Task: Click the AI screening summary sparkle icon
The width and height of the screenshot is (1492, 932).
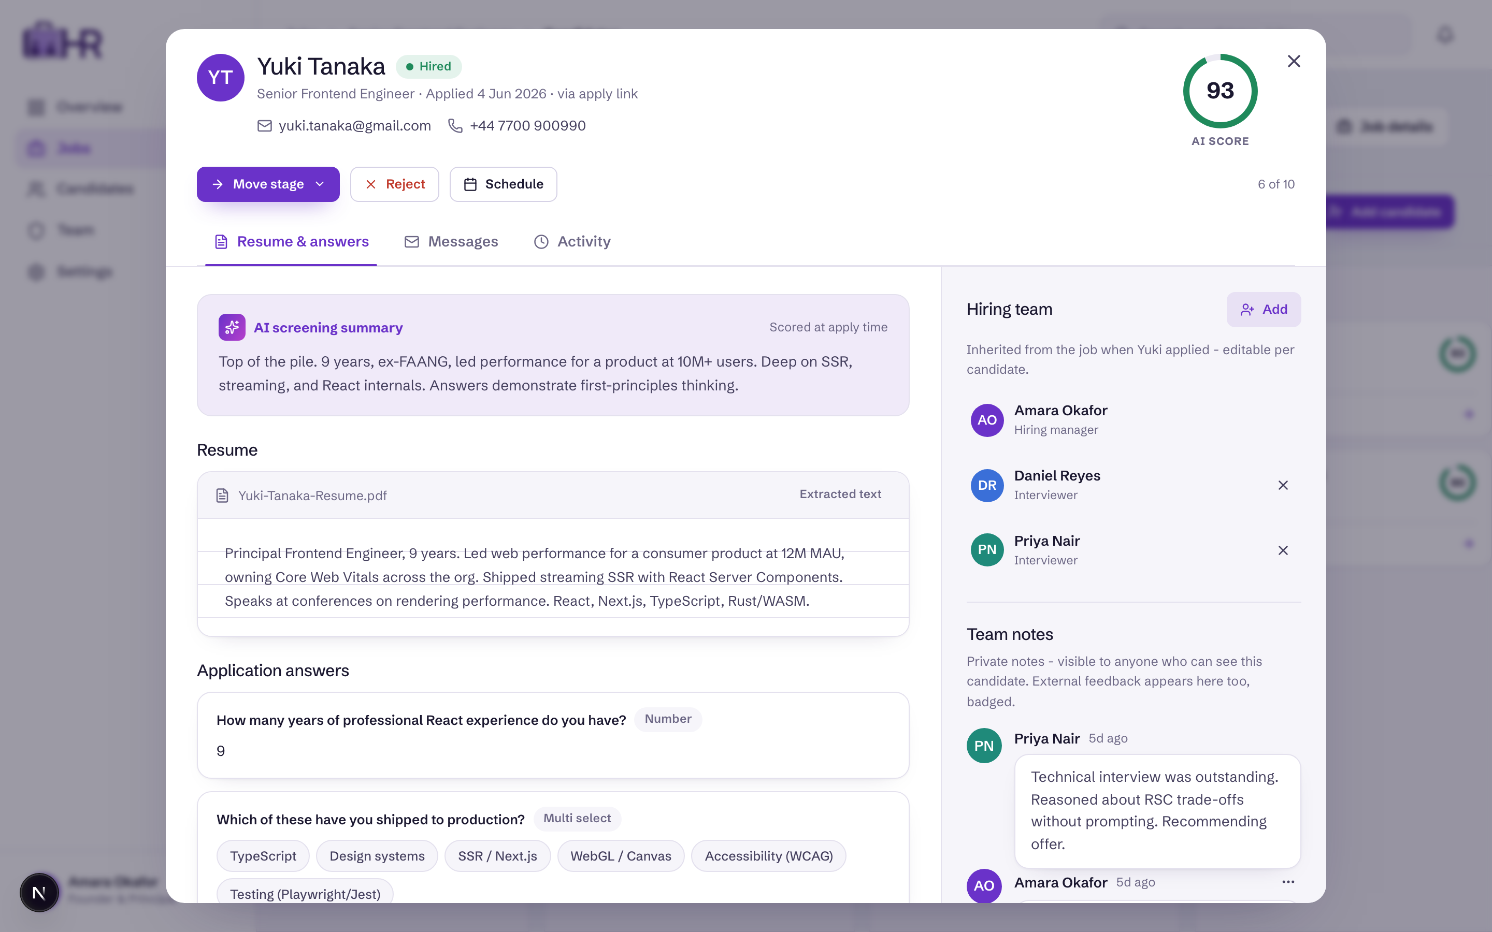Action: [232, 327]
